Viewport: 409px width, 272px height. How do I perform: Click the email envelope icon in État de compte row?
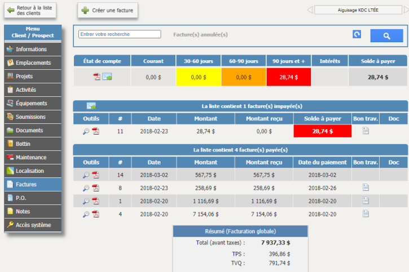(x=107, y=77)
